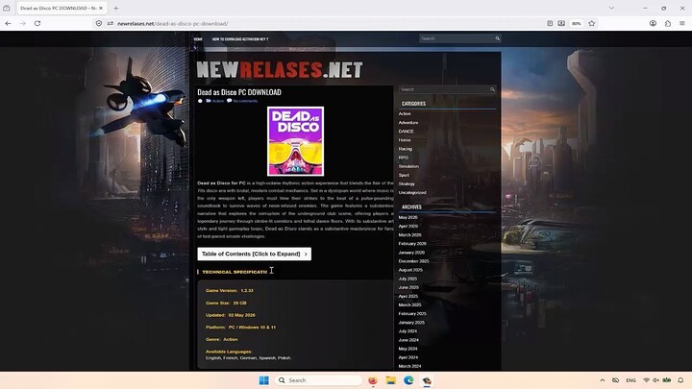Show hidden system tray icons chevron
This screenshot has width=692, height=389.
(x=603, y=380)
